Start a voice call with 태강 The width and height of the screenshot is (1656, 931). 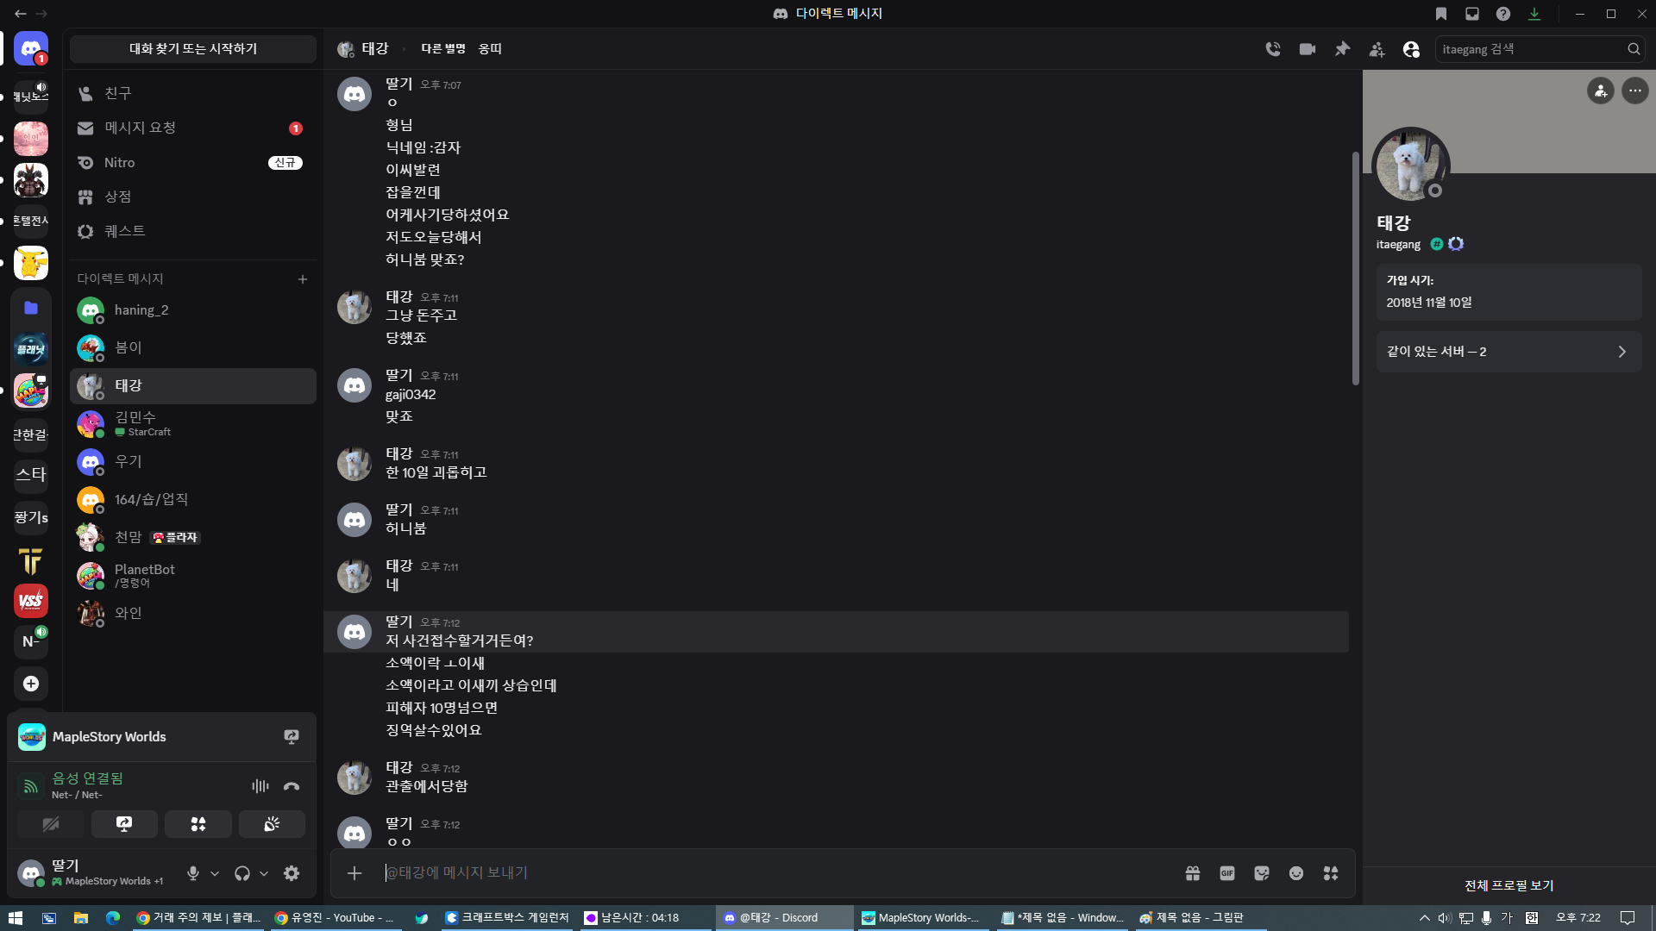pos(1273,49)
